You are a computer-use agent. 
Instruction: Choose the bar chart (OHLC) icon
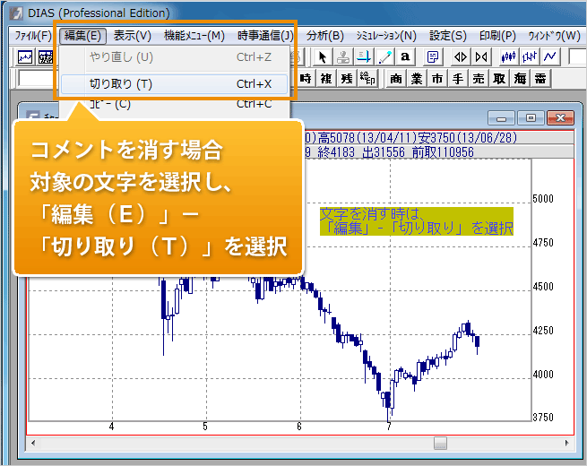click(x=530, y=56)
